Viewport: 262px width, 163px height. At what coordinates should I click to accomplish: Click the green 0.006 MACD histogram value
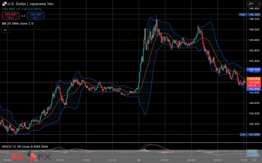(x=252, y=151)
